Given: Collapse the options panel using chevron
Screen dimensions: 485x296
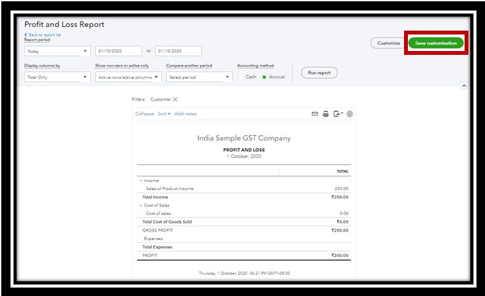Looking at the screenshot, I should 464,85.
